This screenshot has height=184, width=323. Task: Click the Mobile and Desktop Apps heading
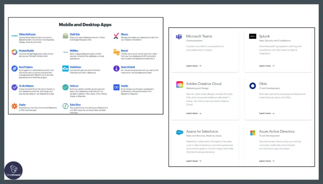(85, 25)
